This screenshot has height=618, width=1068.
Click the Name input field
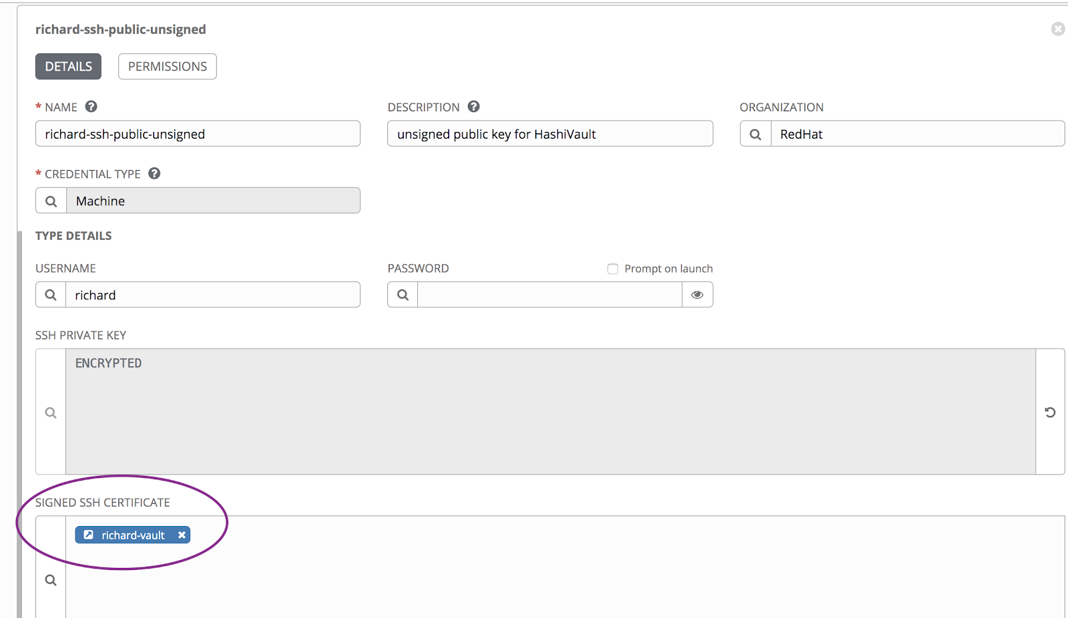198,134
